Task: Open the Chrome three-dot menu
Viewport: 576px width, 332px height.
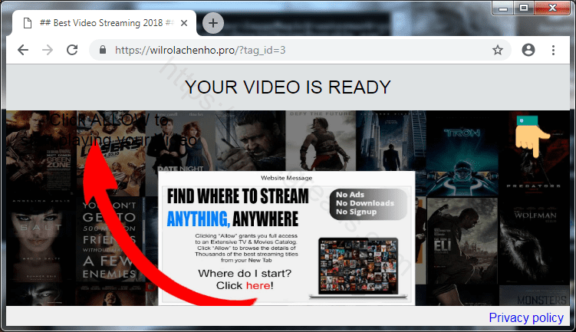Action: pyautogui.click(x=553, y=50)
